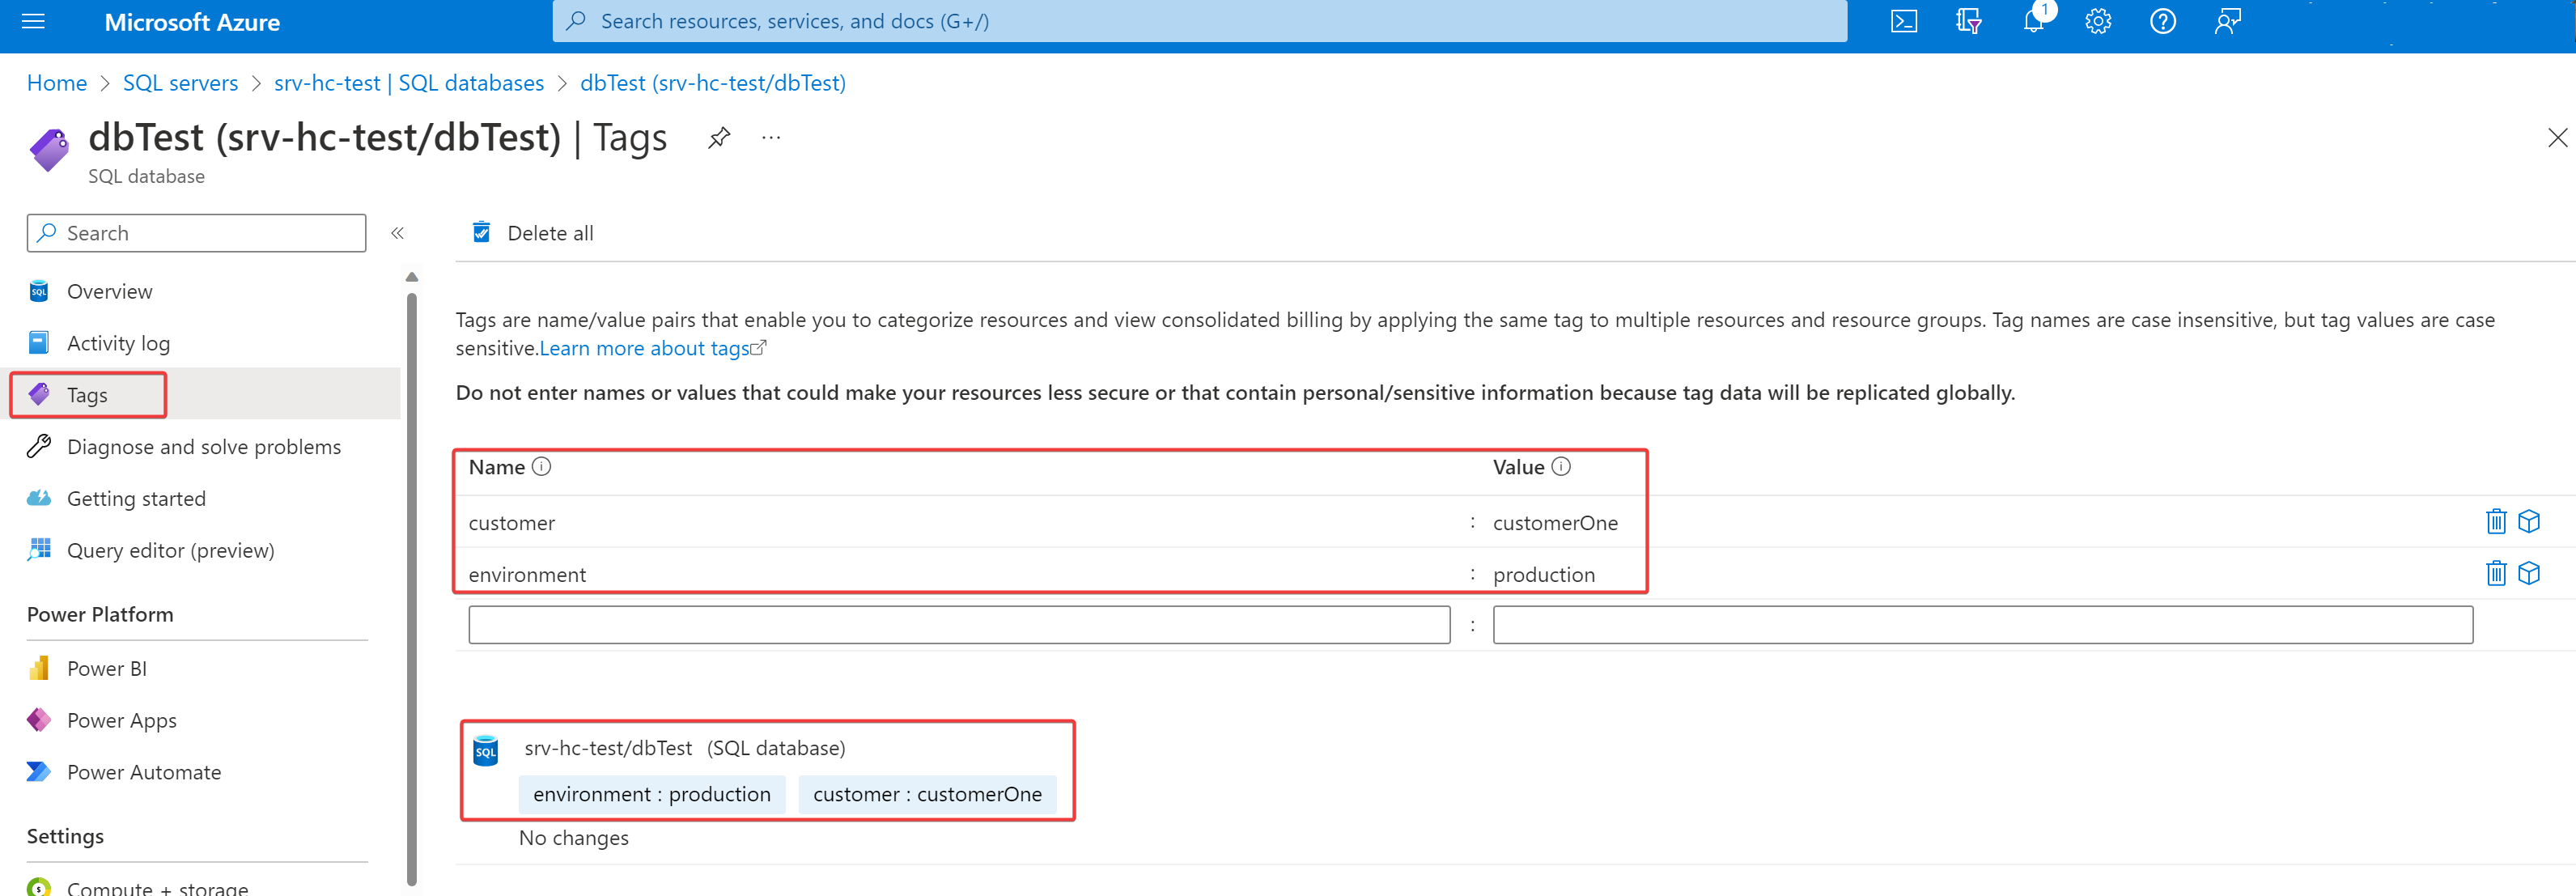
Task: Open Directories and subscriptions filter icon
Action: pos(1968,21)
